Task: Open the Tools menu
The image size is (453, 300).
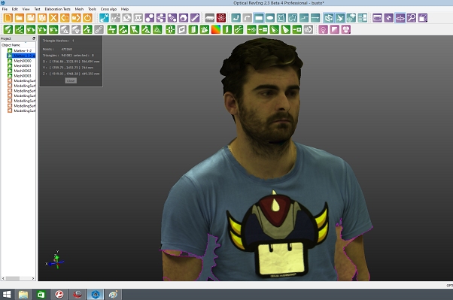Action: tap(92, 9)
